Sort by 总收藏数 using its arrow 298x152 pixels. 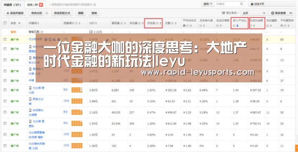271,26
